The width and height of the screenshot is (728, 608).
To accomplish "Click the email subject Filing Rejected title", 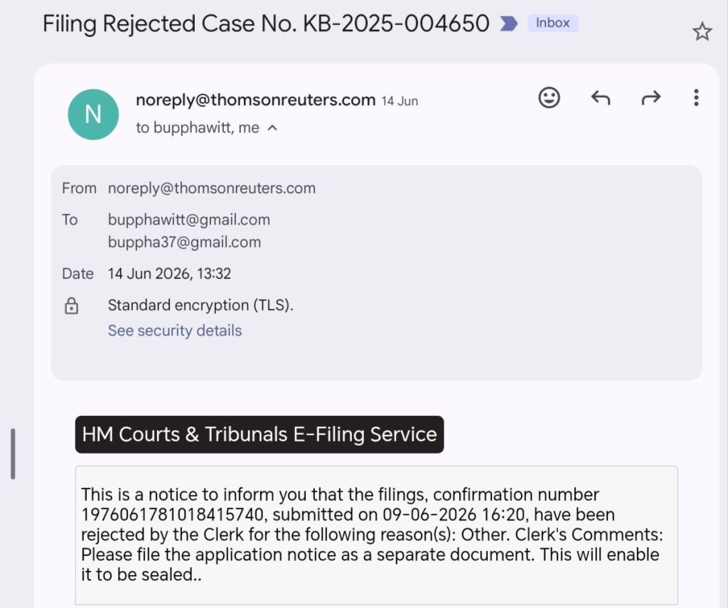I will pos(266,23).
